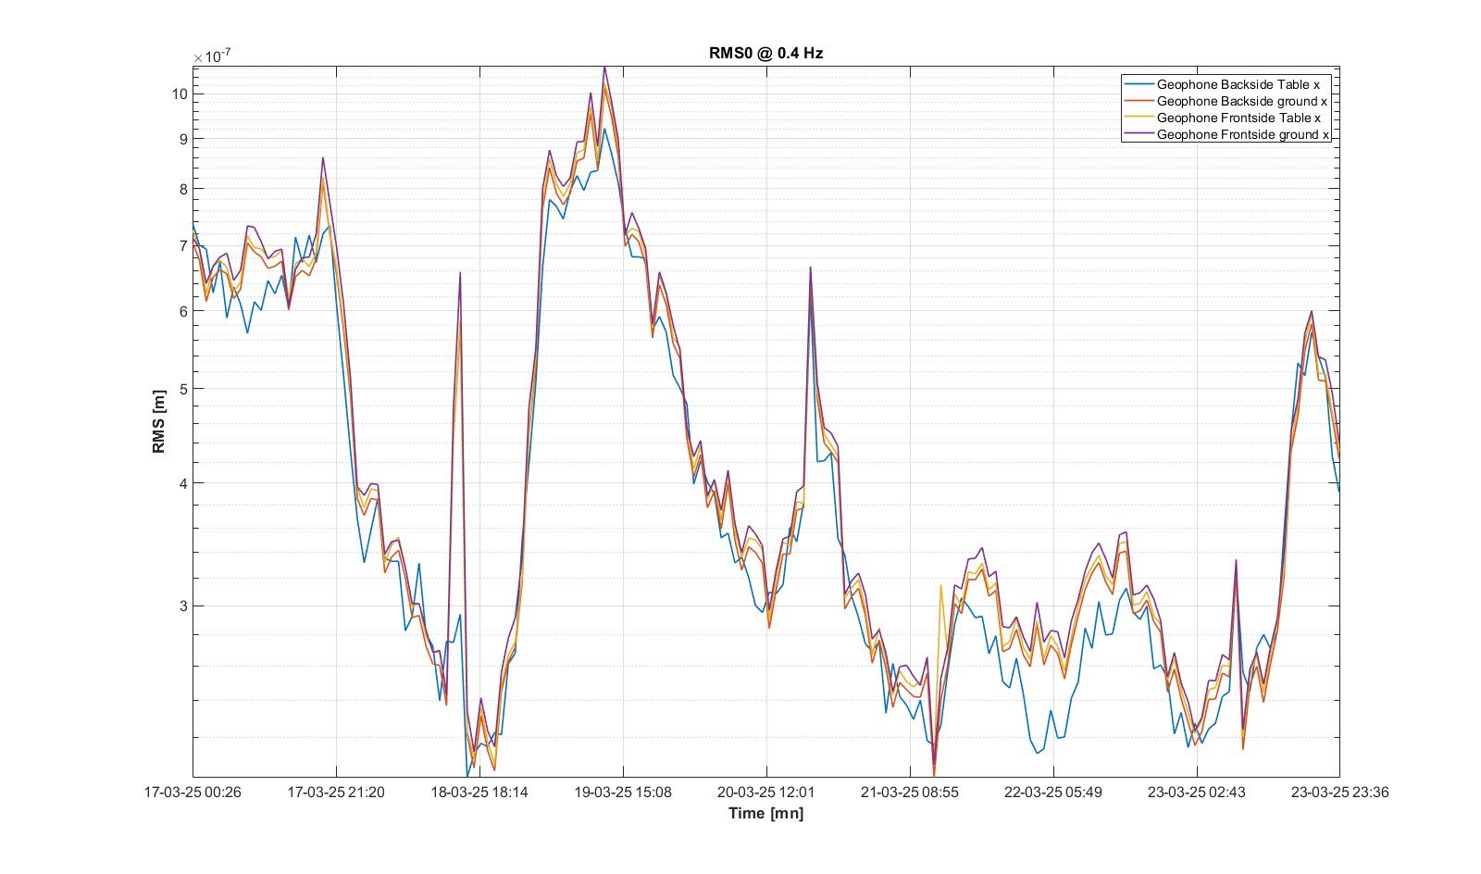Click y-axis tick label '7'
The image size is (1481, 874).
(x=183, y=245)
